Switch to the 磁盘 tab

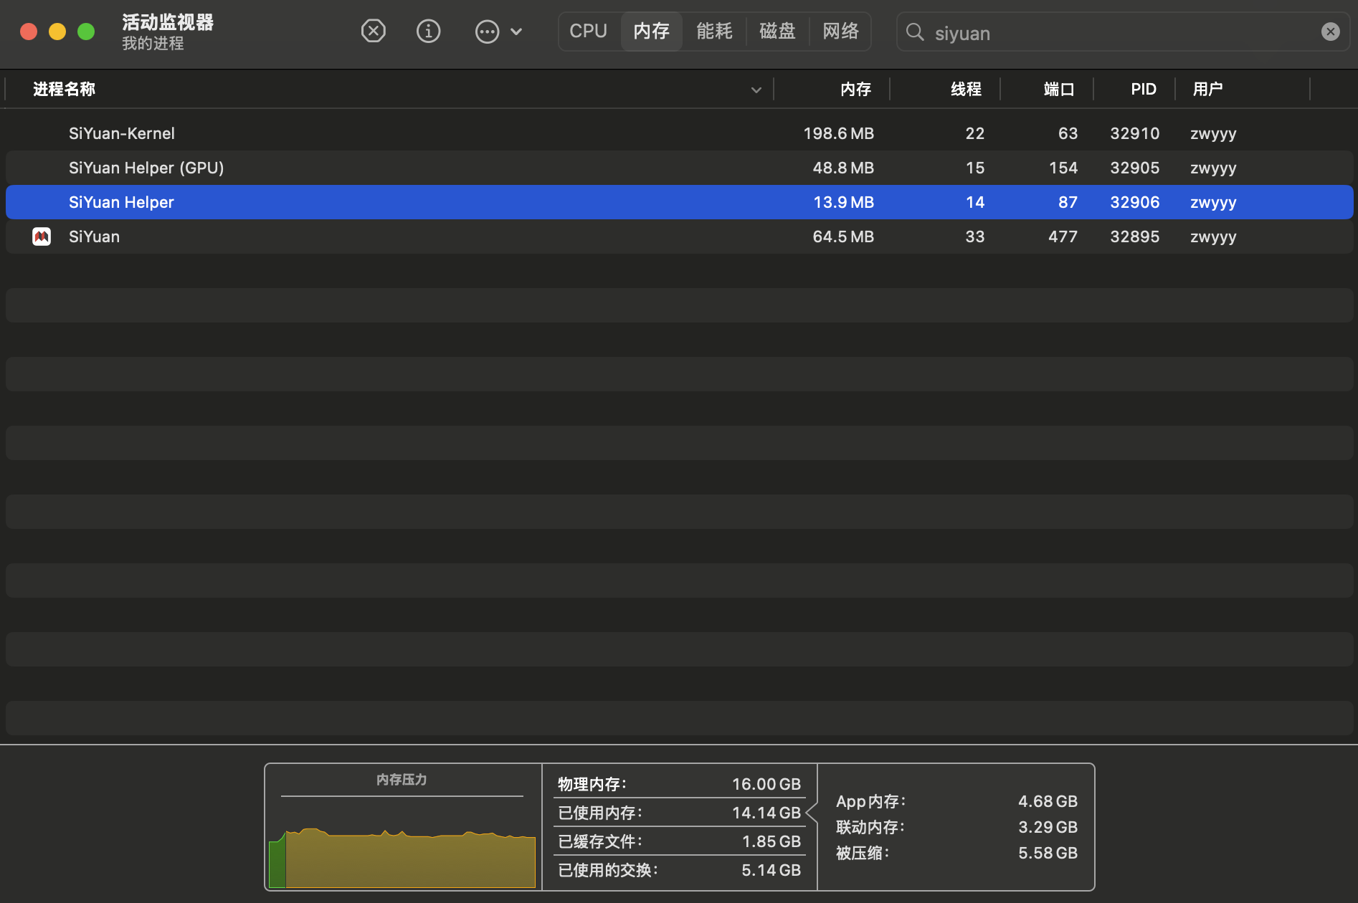point(777,32)
